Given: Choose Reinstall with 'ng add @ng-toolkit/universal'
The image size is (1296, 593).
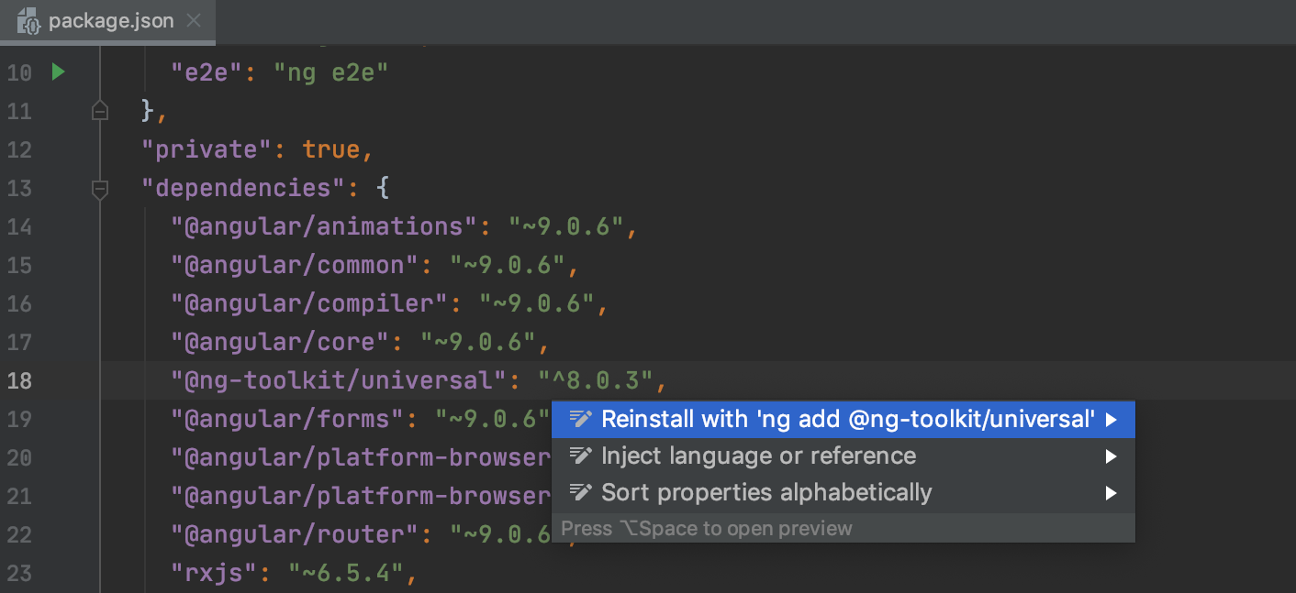Looking at the screenshot, I should click(844, 419).
